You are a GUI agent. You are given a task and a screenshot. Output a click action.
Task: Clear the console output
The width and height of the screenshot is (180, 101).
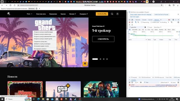132,82
